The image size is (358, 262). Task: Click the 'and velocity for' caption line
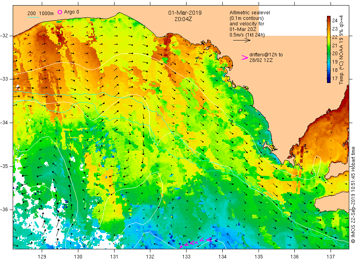click(247, 24)
